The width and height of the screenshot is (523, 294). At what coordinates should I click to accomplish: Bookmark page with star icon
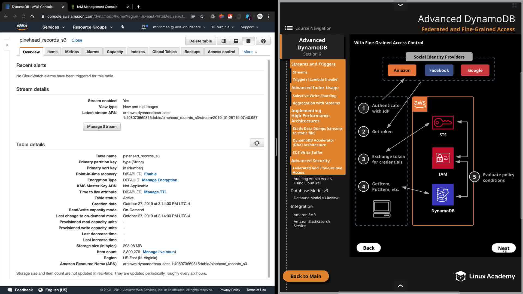tap(202, 16)
